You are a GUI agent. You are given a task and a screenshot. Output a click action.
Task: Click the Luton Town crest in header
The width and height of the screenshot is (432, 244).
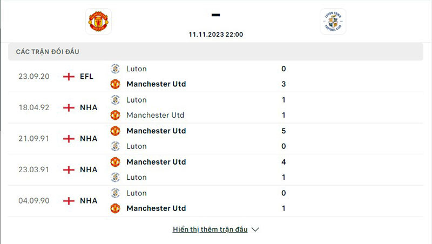[333, 22]
